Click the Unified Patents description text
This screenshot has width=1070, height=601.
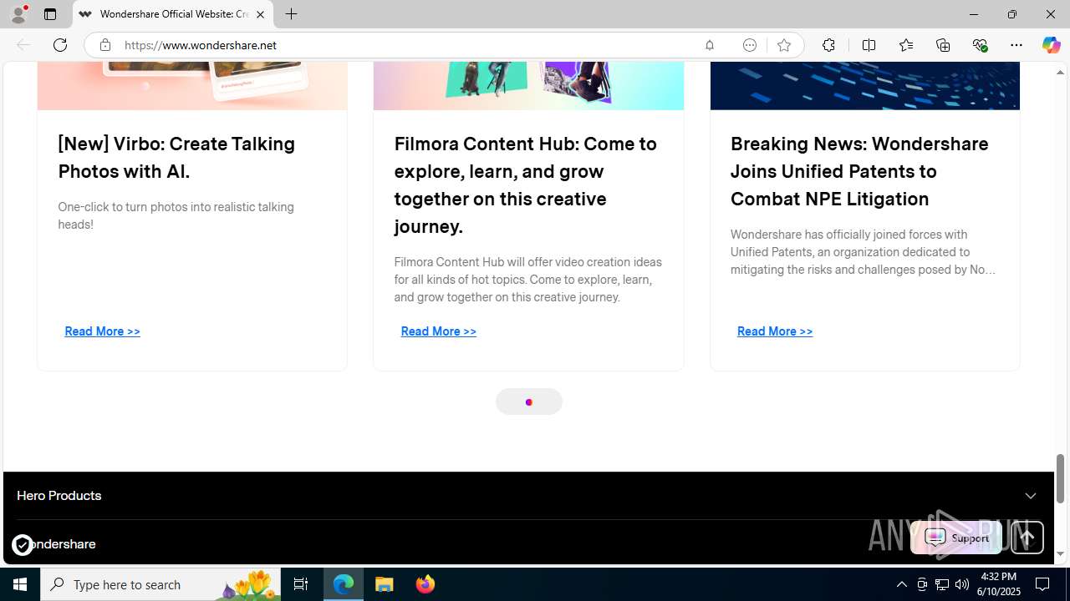pos(863,252)
